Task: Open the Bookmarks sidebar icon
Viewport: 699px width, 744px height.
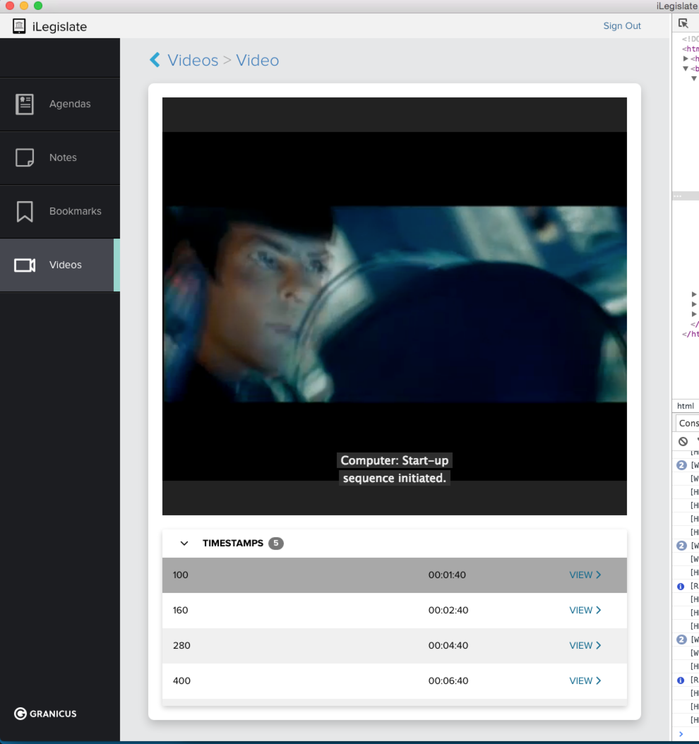Action: 25,211
